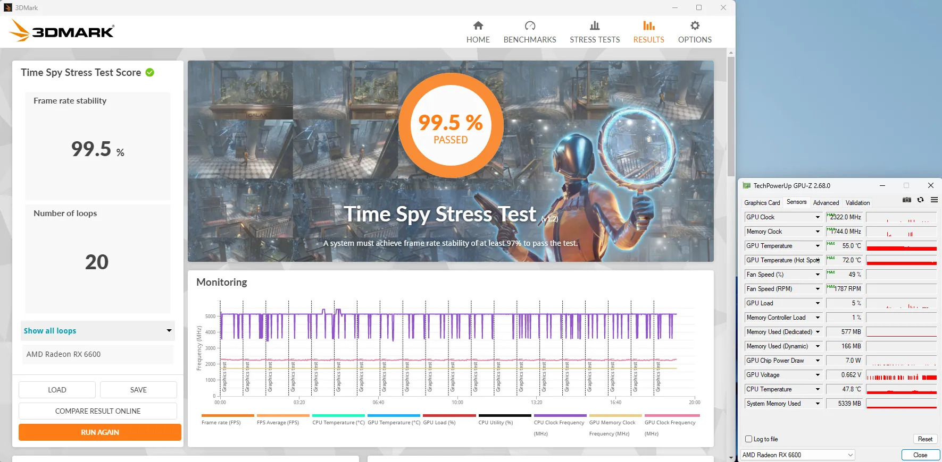
Task: Enable Log to file in GPU-Z
Action: click(x=749, y=439)
